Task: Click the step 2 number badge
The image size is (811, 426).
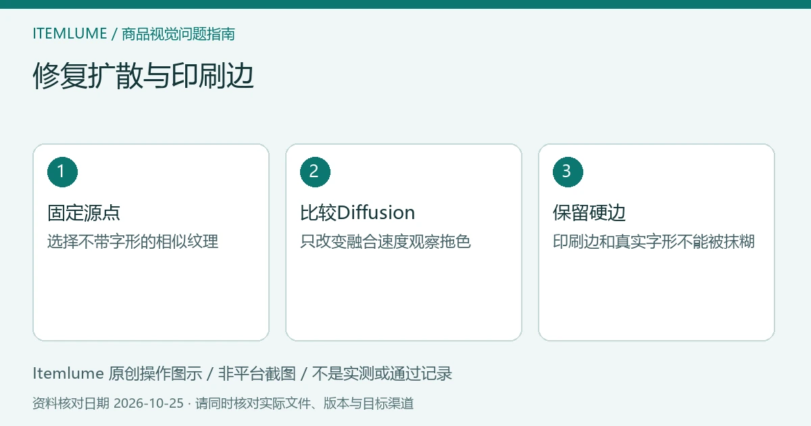Action: [x=315, y=172]
